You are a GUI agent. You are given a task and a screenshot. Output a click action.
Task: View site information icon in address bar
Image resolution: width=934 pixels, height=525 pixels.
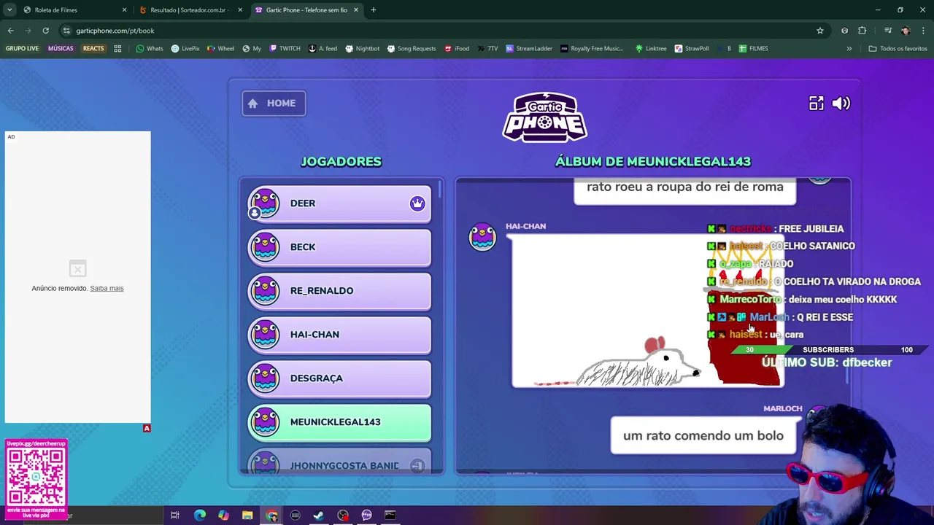pyautogui.click(x=66, y=31)
